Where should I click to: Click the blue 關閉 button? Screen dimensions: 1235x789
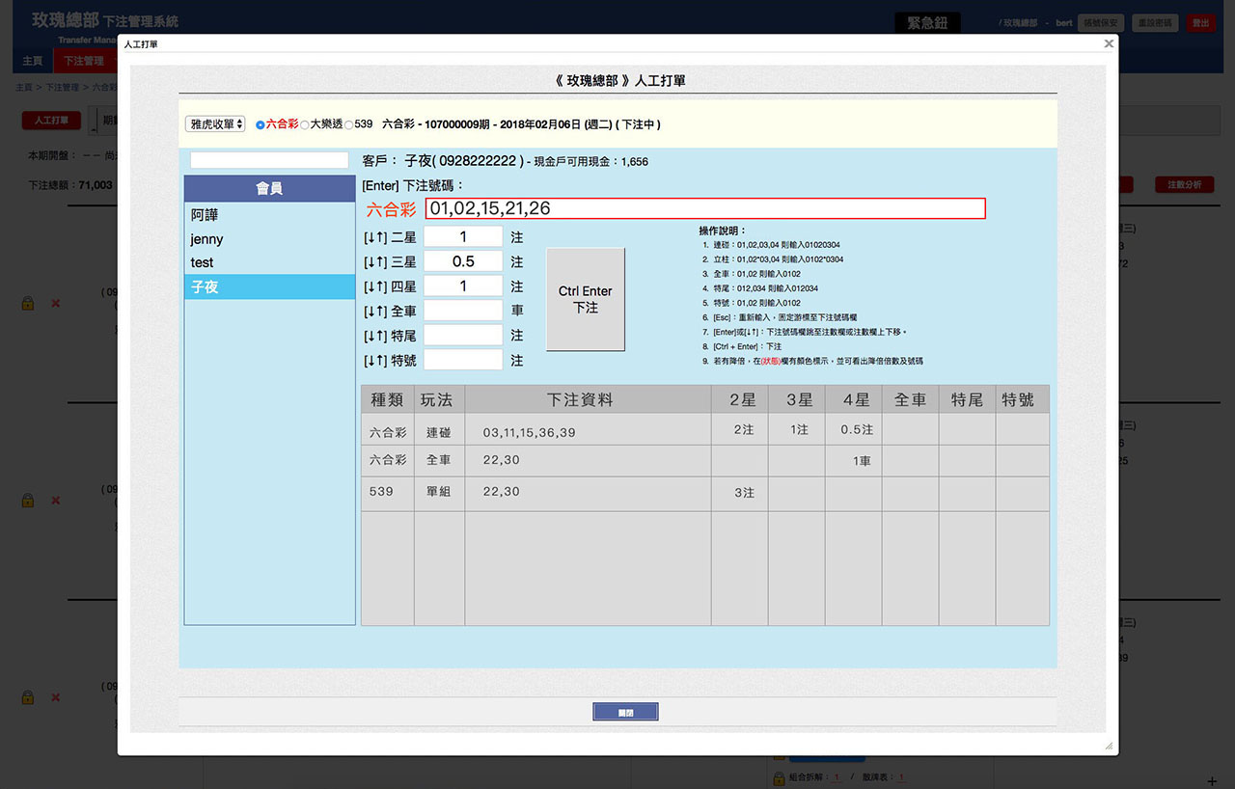[x=625, y=712]
